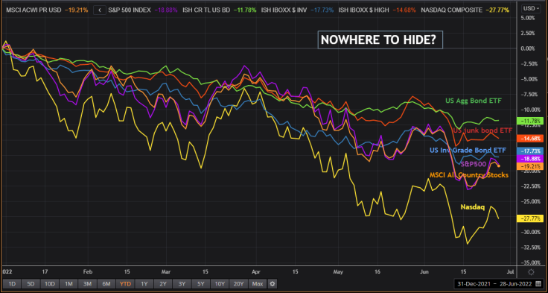Viewport: 548px width, 293px height.
Task: Select the 1Y time range
Action: 144,283
